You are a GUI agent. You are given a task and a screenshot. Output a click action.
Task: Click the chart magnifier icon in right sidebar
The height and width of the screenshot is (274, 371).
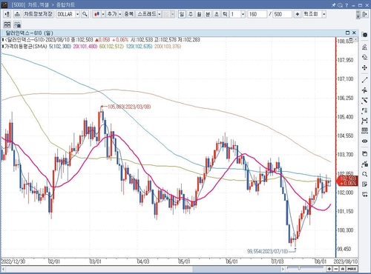point(364,174)
